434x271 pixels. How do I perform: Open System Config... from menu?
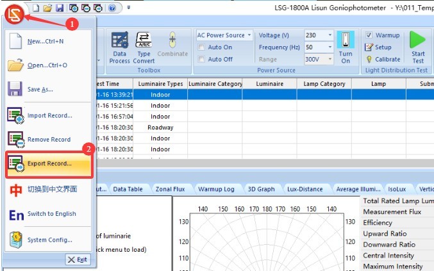48,240
